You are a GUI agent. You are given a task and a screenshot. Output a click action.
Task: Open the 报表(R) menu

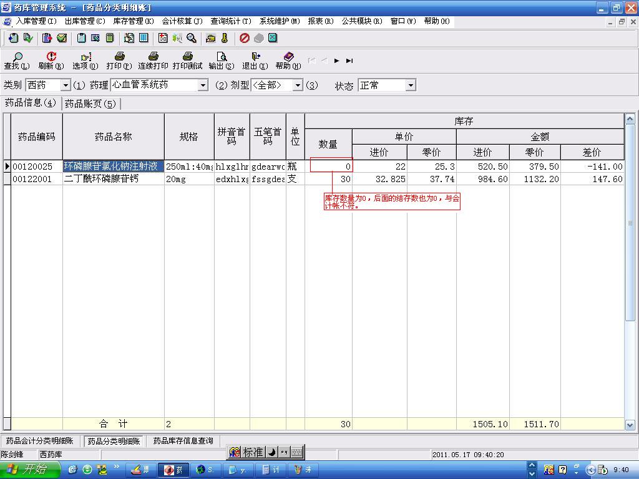click(x=321, y=21)
